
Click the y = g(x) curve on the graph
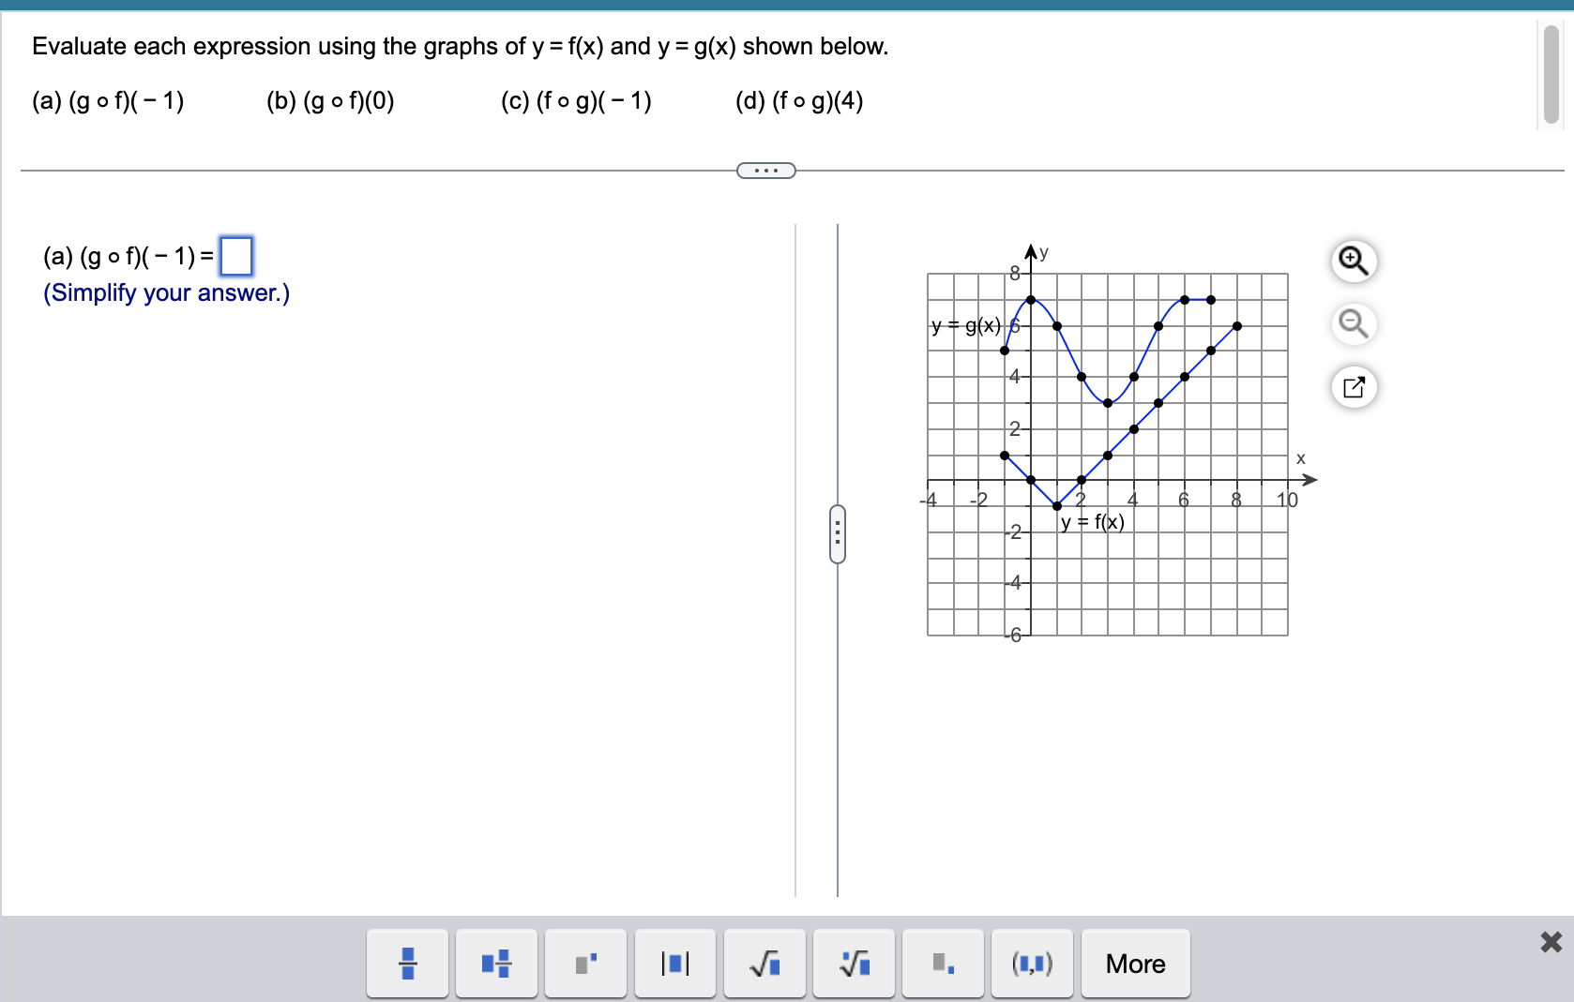[1058, 328]
